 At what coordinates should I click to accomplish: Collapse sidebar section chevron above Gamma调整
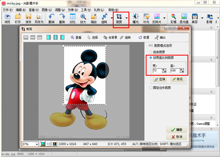click(x=211, y=118)
